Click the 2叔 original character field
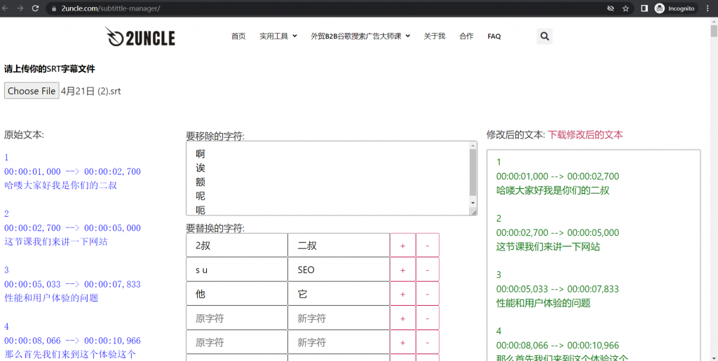Image resolution: width=718 pixels, height=361 pixels. click(237, 246)
